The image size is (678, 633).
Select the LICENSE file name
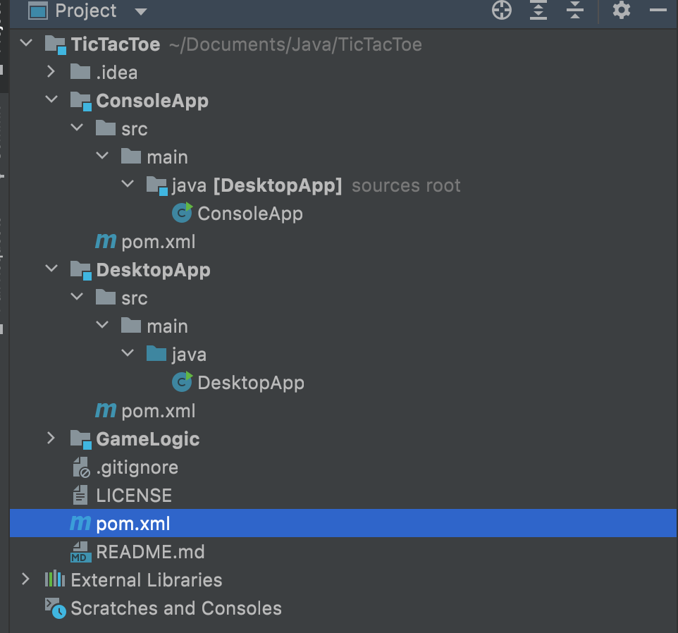134,496
